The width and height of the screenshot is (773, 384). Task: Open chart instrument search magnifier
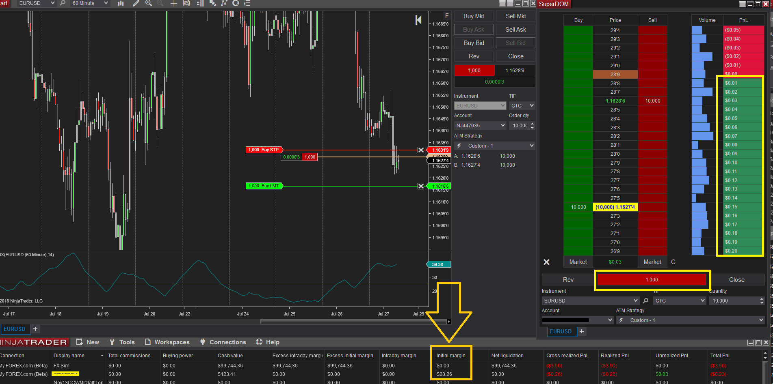[63, 3]
